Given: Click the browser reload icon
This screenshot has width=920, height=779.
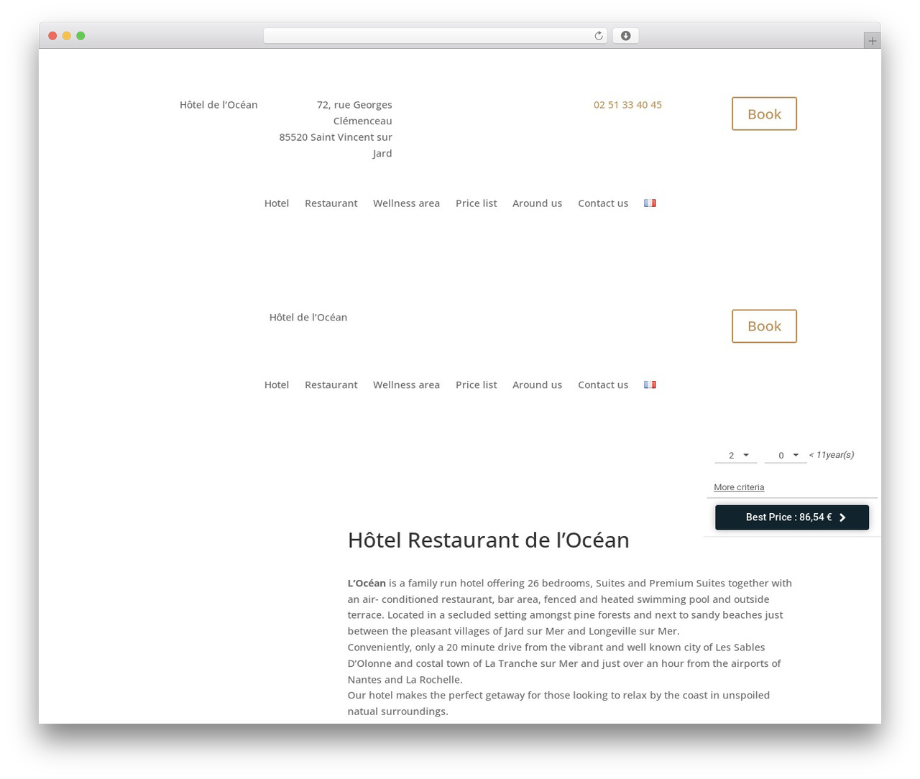Looking at the screenshot, I should (598, 36).
